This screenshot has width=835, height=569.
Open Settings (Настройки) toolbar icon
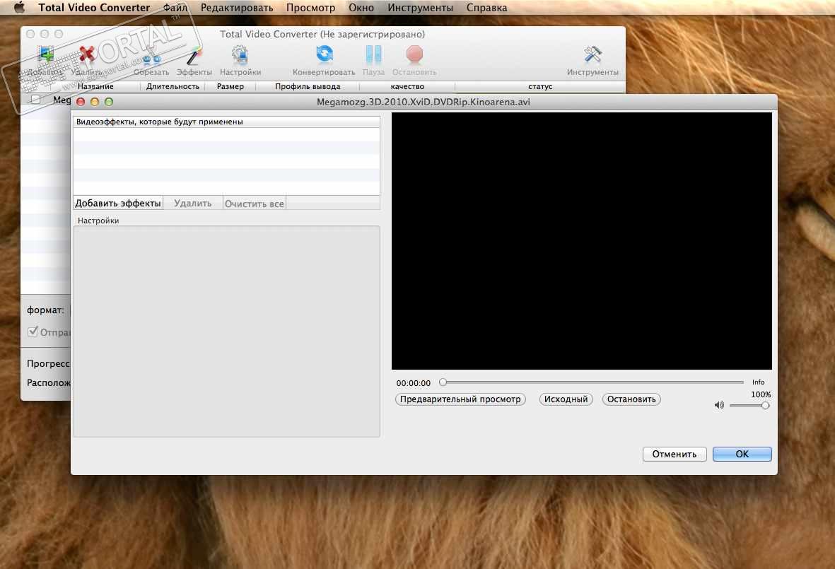[x=240, y=55]
